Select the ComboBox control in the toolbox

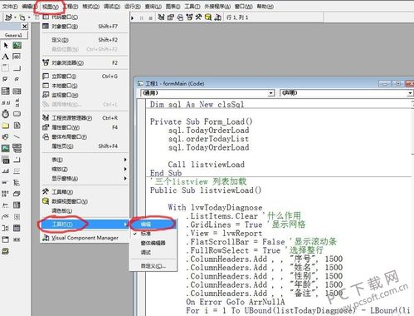coord(6,91)
